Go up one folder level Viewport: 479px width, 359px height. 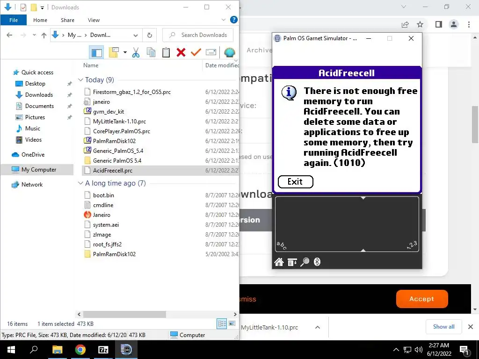pyautogui.click(x=44, y=35)
